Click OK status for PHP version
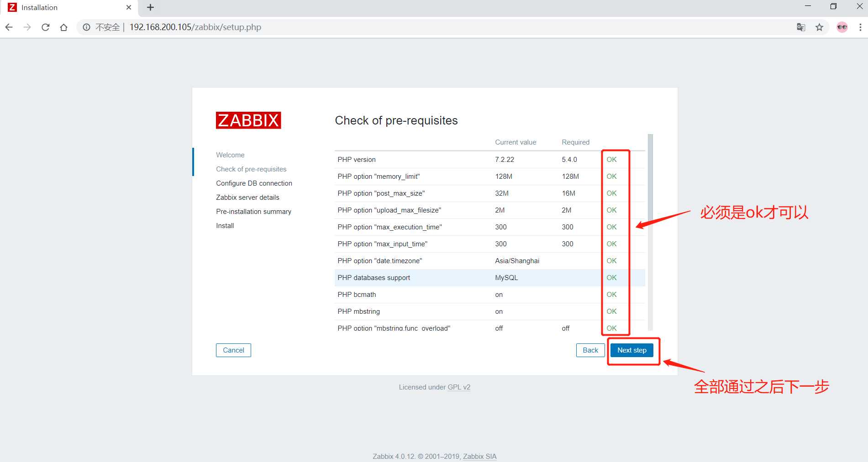 coord(611,160)
